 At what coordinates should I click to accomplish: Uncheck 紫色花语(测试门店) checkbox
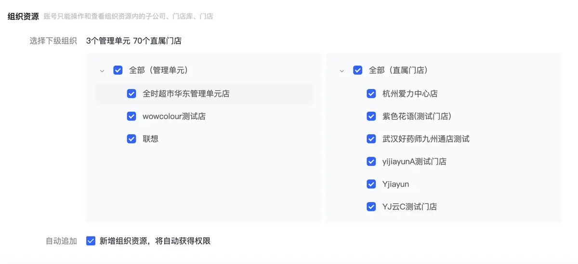[x=371, y=116]
